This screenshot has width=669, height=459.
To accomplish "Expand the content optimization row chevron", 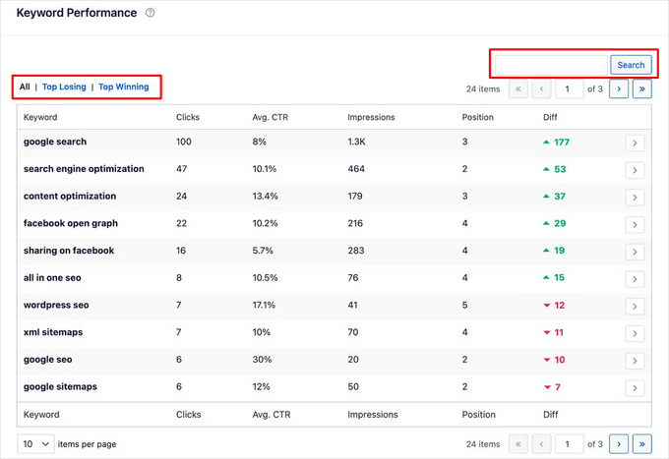I will coord(635,198).
